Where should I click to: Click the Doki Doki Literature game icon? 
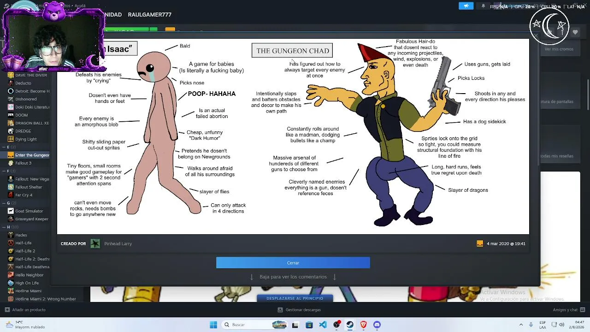point(11,107)
